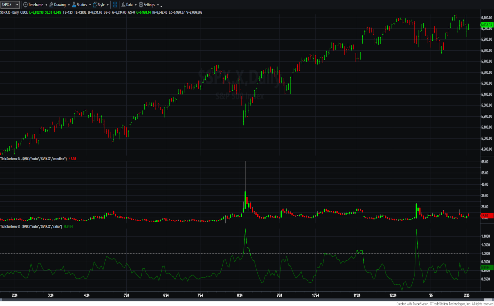The image size is (494, 306).
Task: Click the "4,900.00" price axis label
Action: (x=487, y=149)
